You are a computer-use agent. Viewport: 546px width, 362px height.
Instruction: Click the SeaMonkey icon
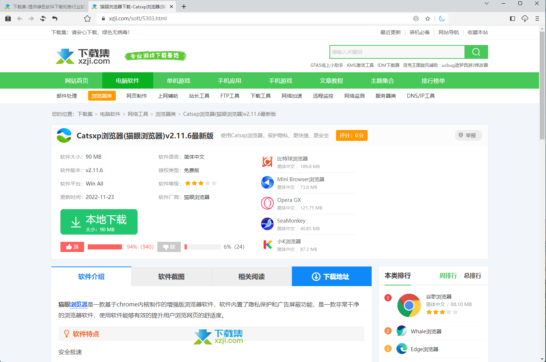tap(267, 224)
